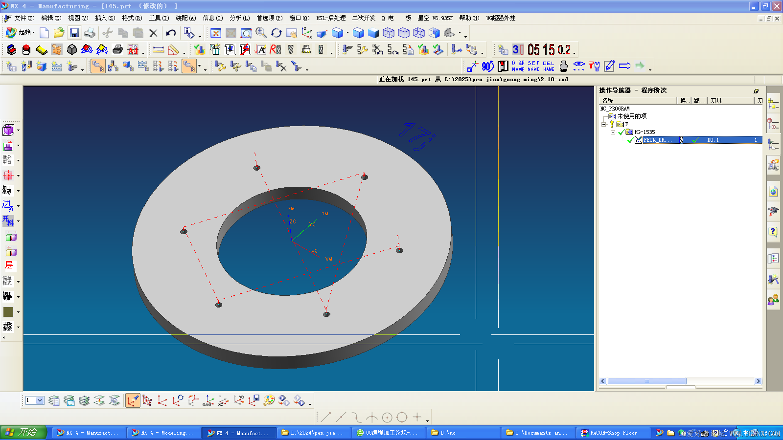The width and height of the screenshot is (783, 440).
Task: Open the left sidebar cube icon dropdown
Action: [x=18, y=131]
